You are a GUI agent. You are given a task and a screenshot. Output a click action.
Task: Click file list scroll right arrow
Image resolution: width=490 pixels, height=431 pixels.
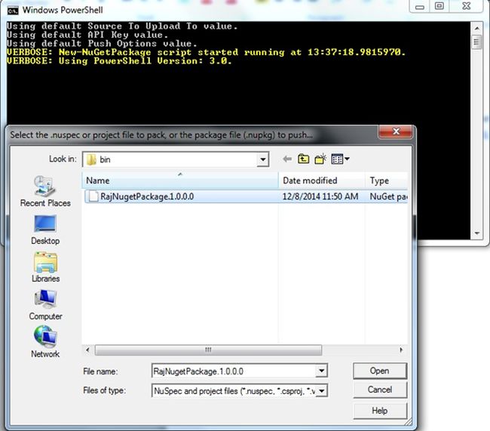coord(401,350)
